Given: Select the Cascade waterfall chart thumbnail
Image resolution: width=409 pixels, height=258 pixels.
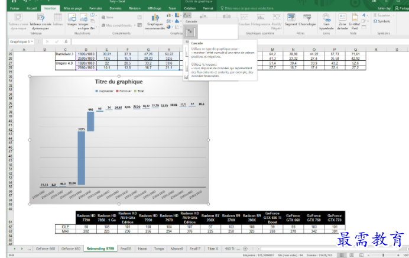Looking at the screenshot, I should pos(190,32).
